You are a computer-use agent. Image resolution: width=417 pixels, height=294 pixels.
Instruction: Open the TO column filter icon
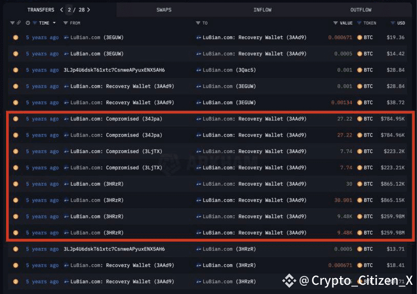point(198,23)
